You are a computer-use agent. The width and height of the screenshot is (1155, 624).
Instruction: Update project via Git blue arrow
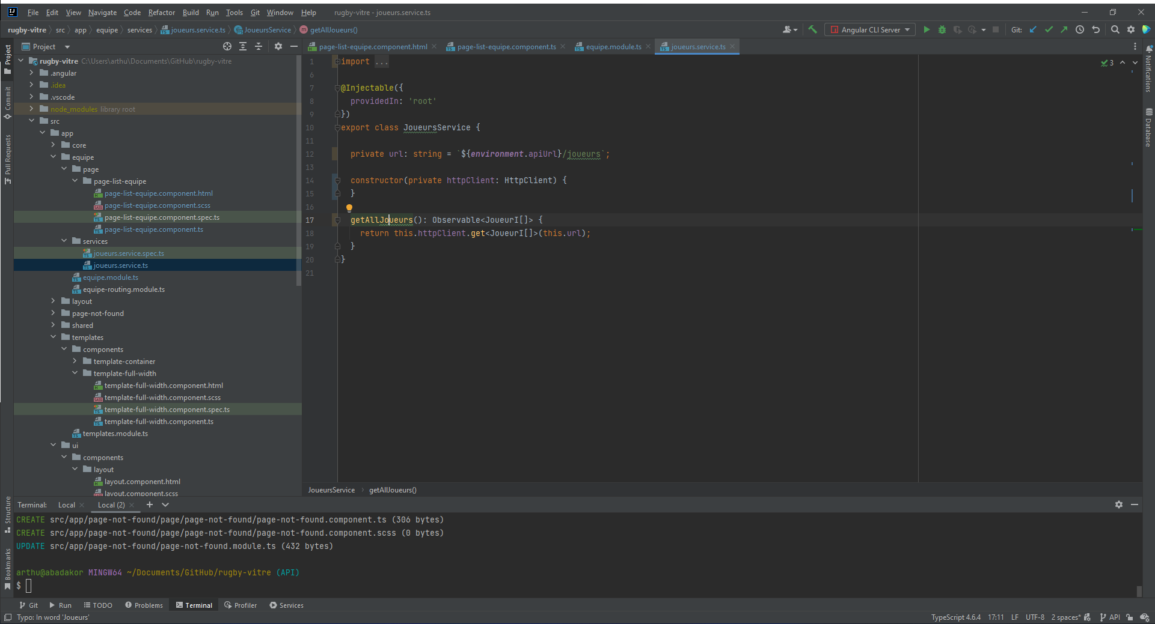point(1033,29)
